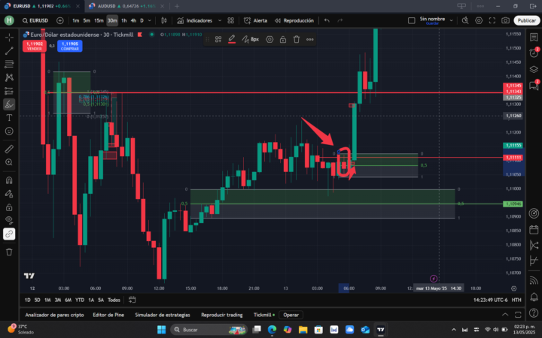Open drawing templates in floating toolbar
542x338 pixels.
(218, 39)
